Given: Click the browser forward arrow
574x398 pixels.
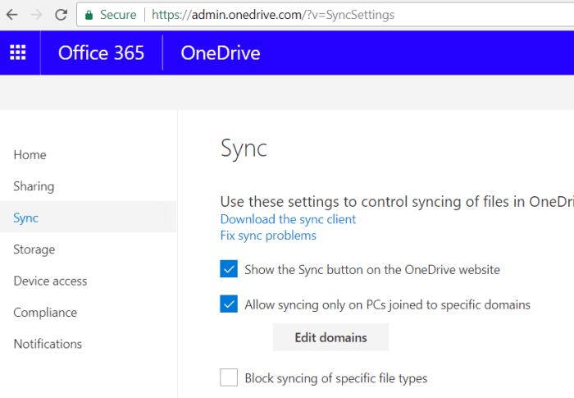Looking at the screenshot, I should coord(36,15).
